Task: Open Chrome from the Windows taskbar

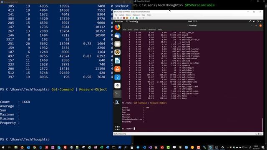Action: coord(34,147)
